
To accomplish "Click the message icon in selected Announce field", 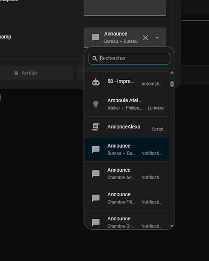I will (x=95, y=38).
